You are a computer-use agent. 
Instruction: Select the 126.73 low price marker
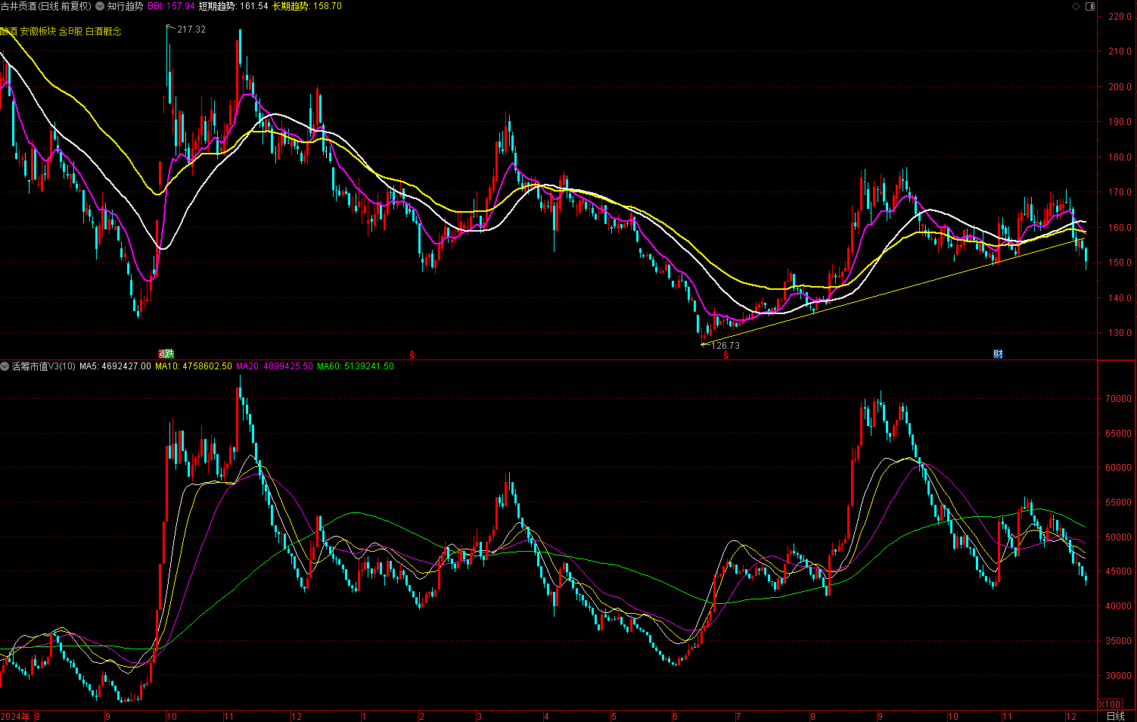tap(725, 345)
